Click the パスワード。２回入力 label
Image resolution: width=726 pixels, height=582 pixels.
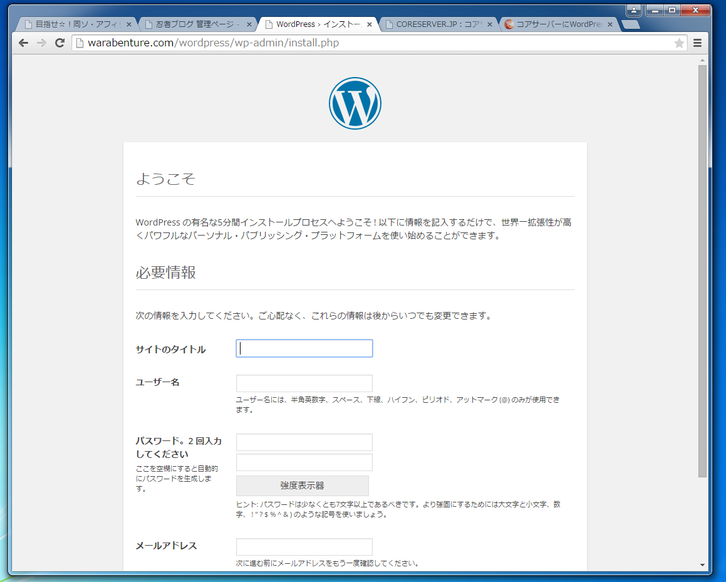click(179, 447)
